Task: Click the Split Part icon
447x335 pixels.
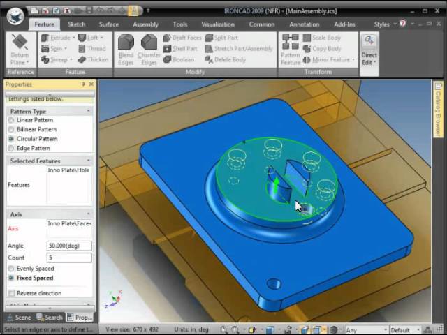Action: tap(209, 38)
